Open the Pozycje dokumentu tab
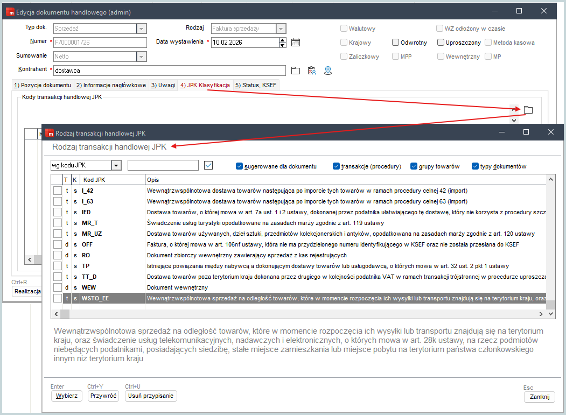 42,85
